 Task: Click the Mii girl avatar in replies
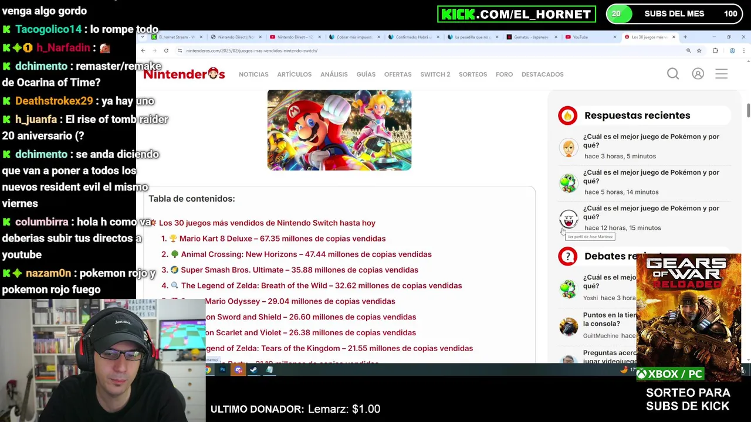[x=568, y=147]
